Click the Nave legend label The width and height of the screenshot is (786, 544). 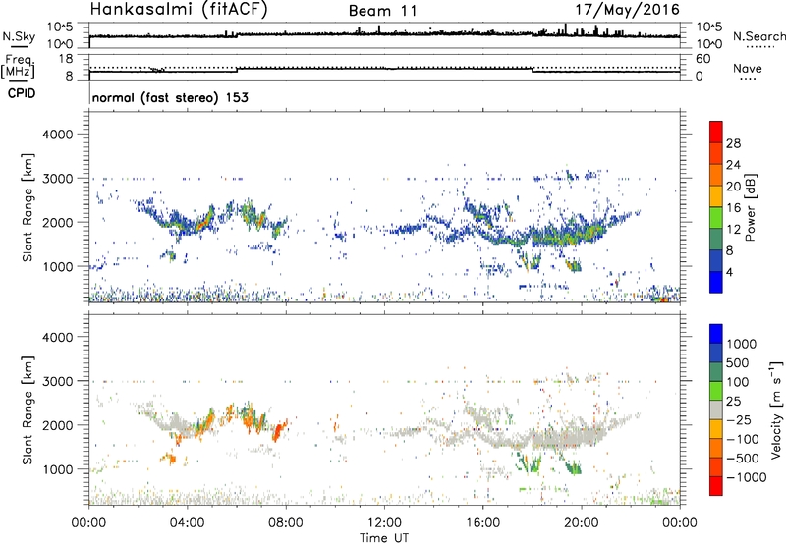click(748, 68)
